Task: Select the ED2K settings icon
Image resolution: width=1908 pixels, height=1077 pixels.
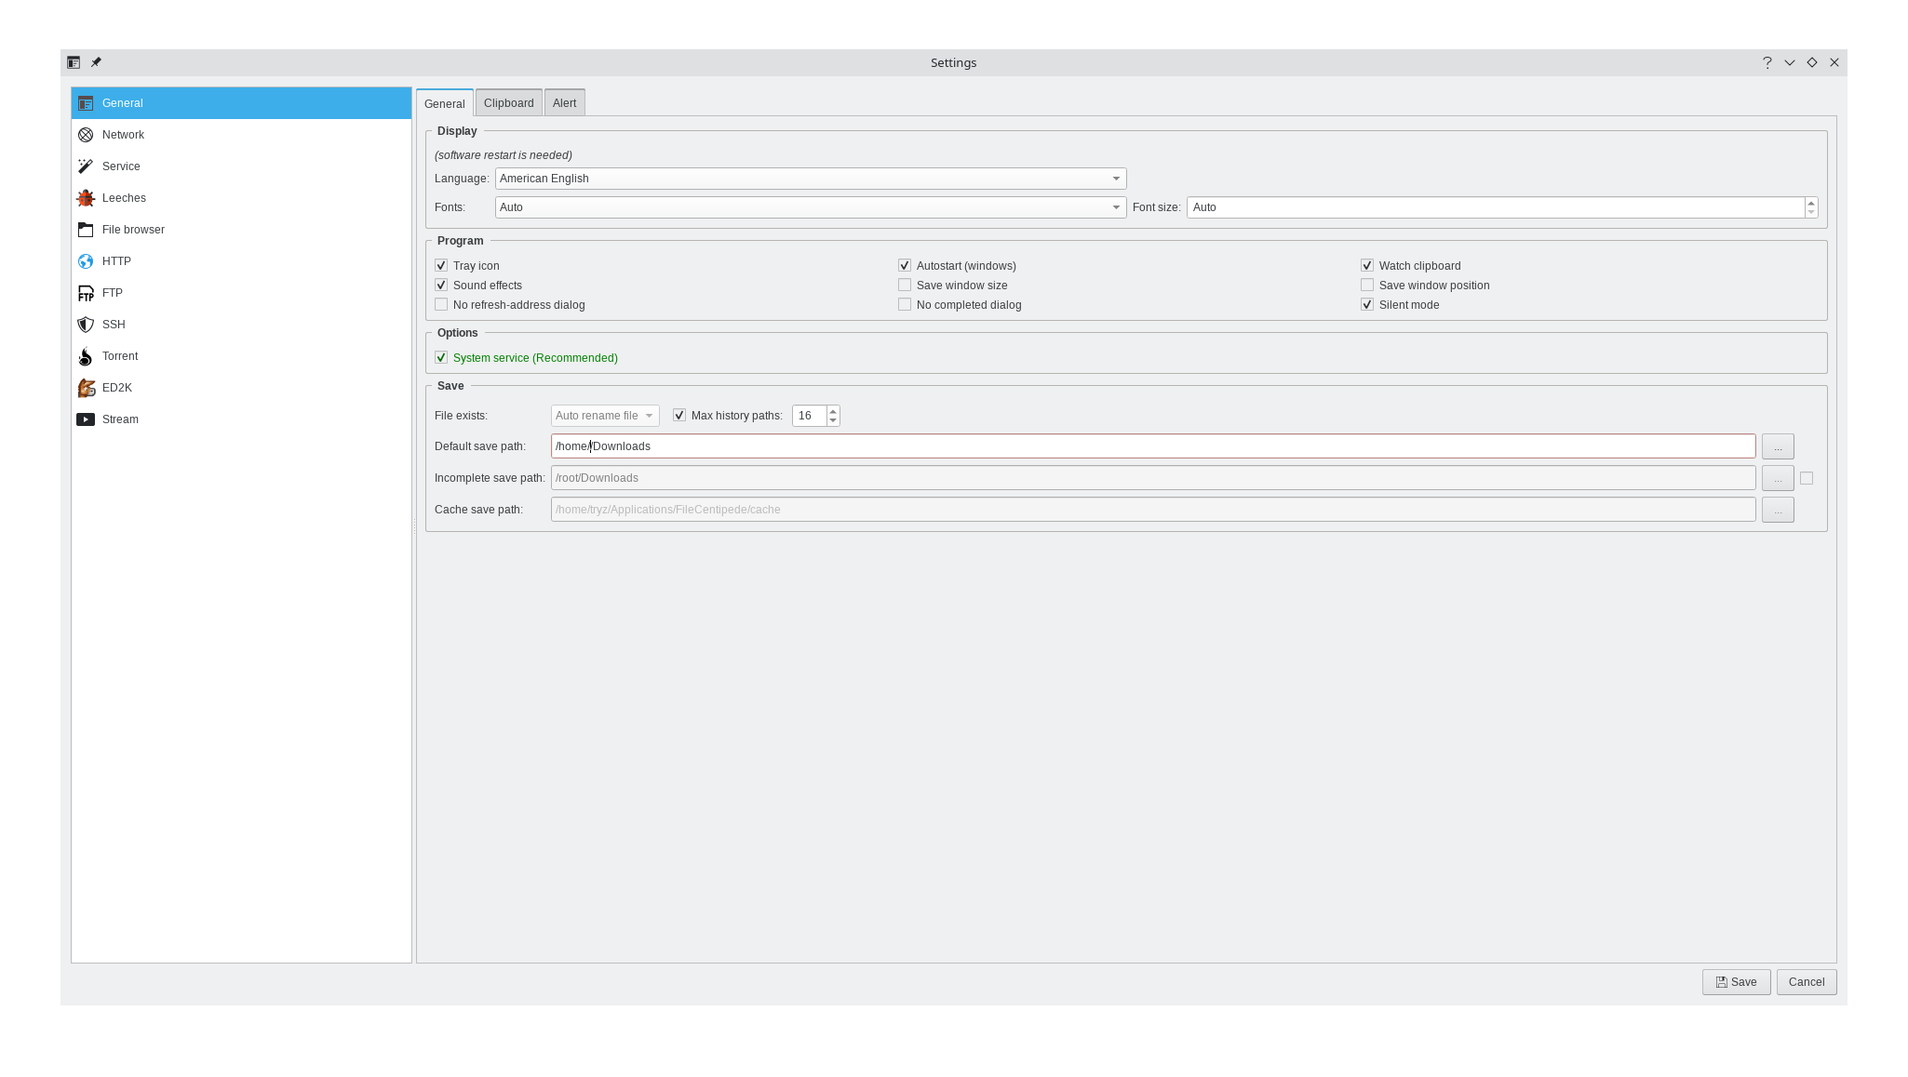Action: pos(87,388)
